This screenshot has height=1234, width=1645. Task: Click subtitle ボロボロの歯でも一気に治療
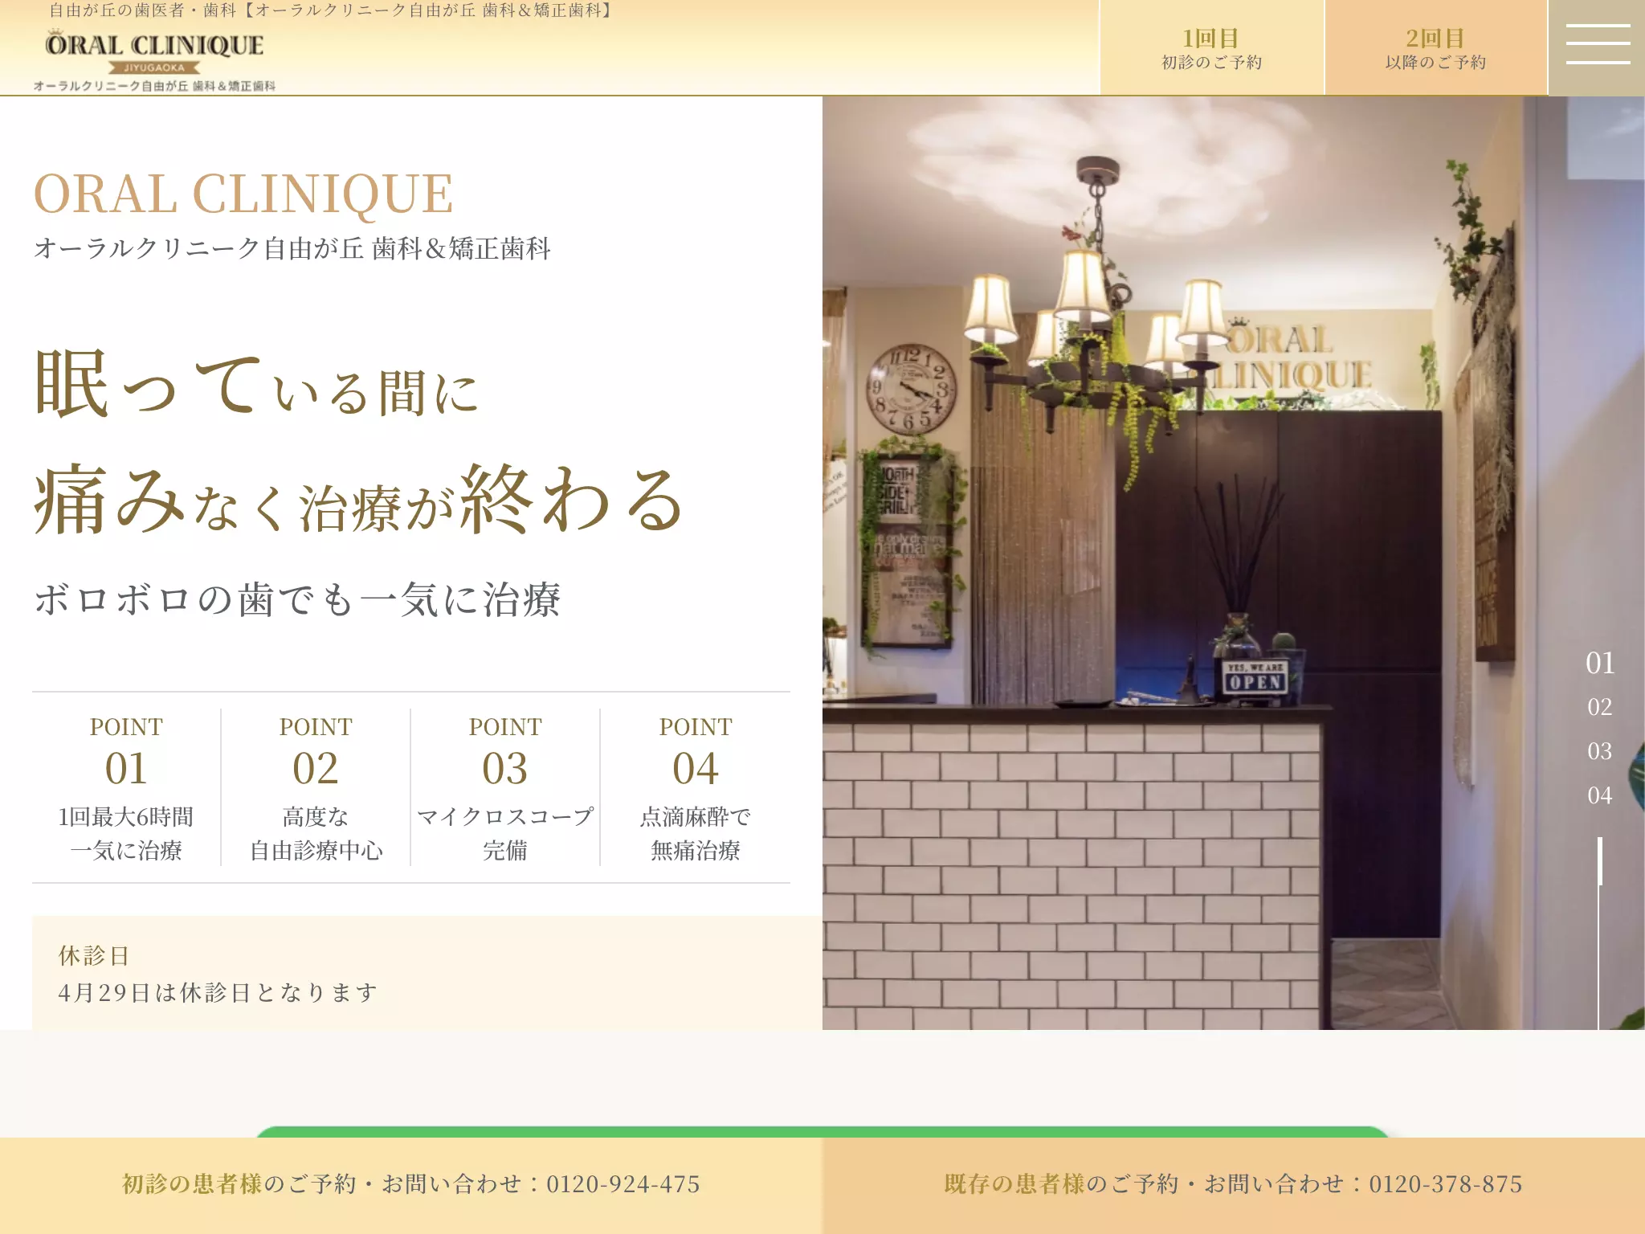coord(297,600)
